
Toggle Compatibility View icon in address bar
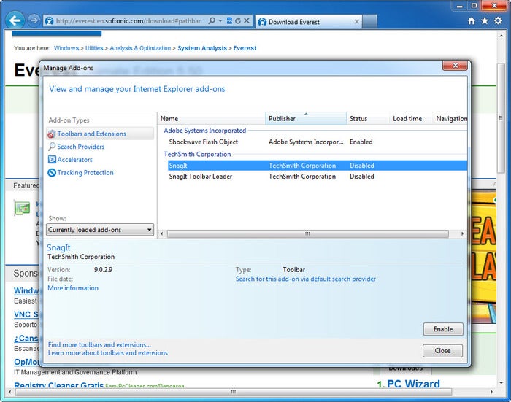pos(229,21)
